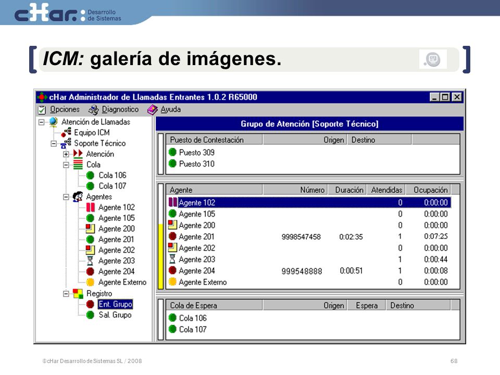
Task: Click the Cola de Espera column header
Action: (214, 306)
